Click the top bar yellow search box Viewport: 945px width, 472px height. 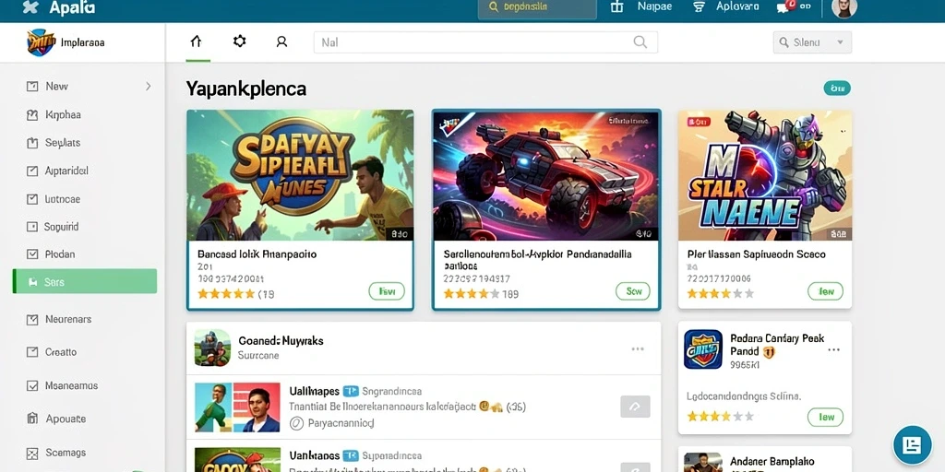[536, 7]
